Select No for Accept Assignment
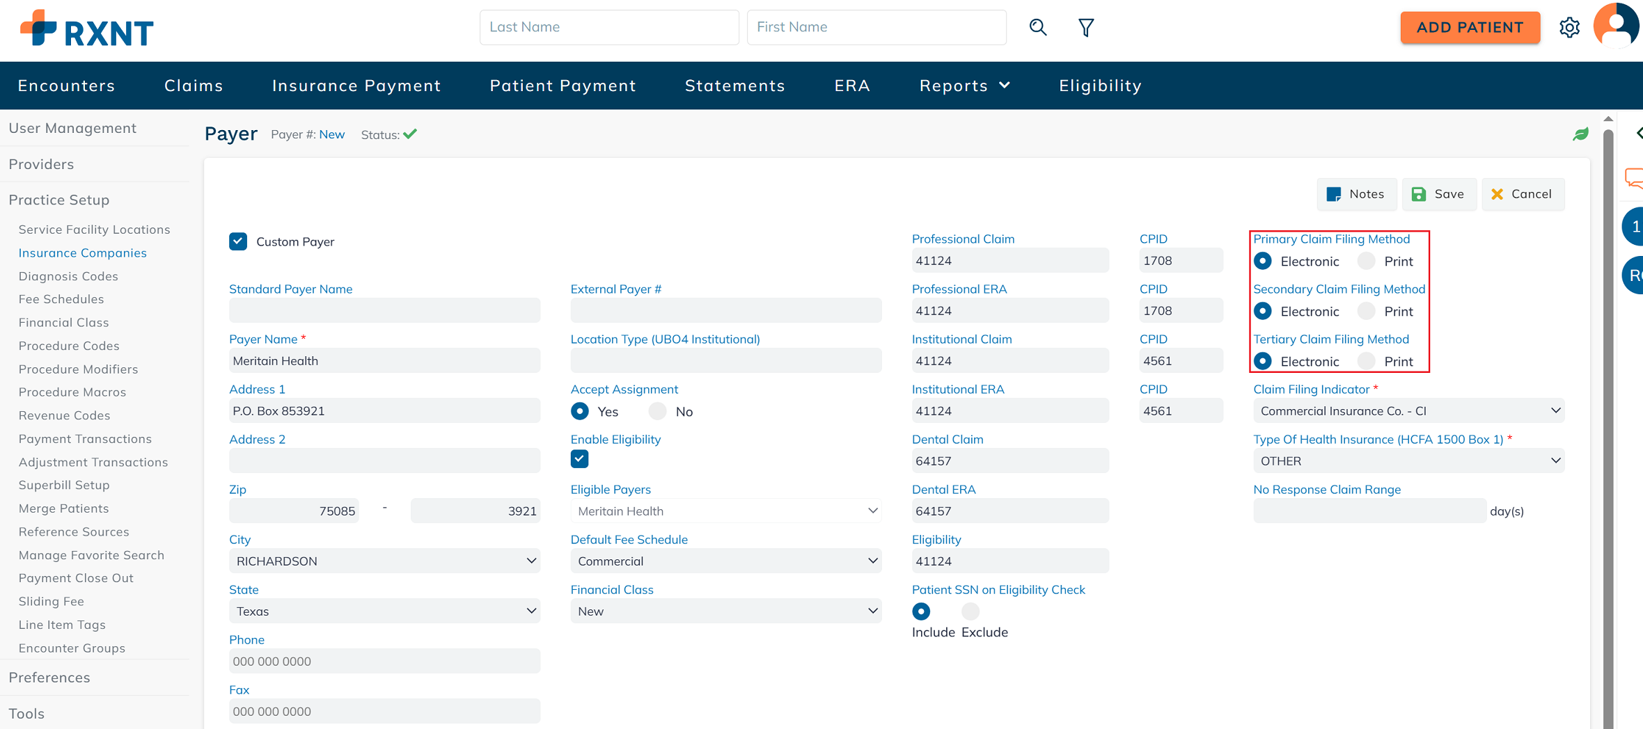This screenshot has height=729, width=1643. pyautogui.click(x=657, y=412)
